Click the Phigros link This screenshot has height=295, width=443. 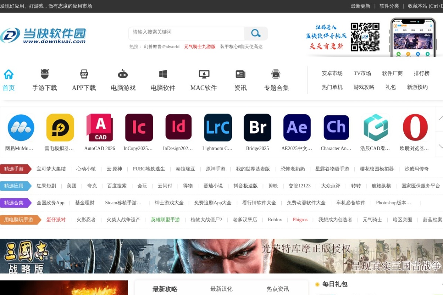[300, 220]
